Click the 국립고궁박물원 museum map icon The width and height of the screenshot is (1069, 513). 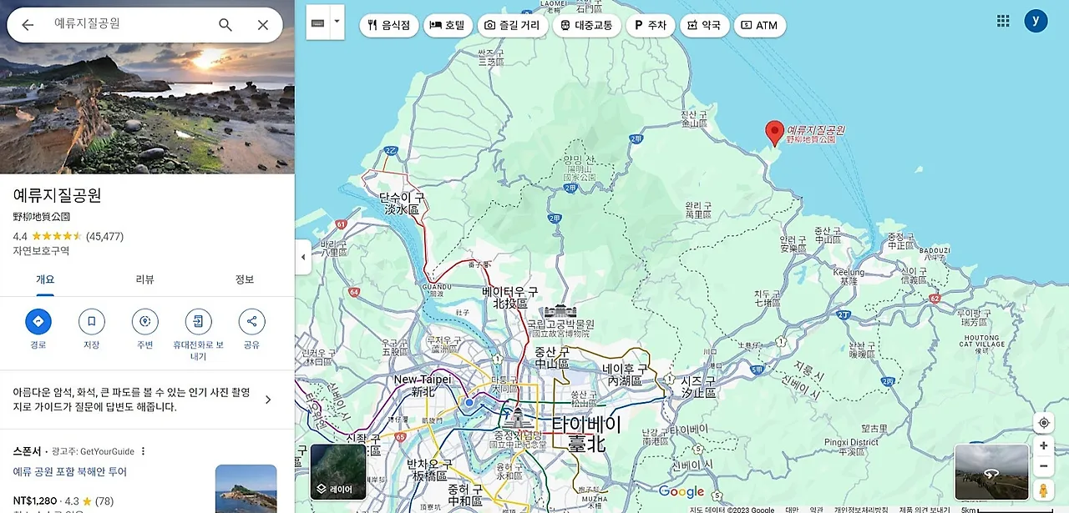560,312
